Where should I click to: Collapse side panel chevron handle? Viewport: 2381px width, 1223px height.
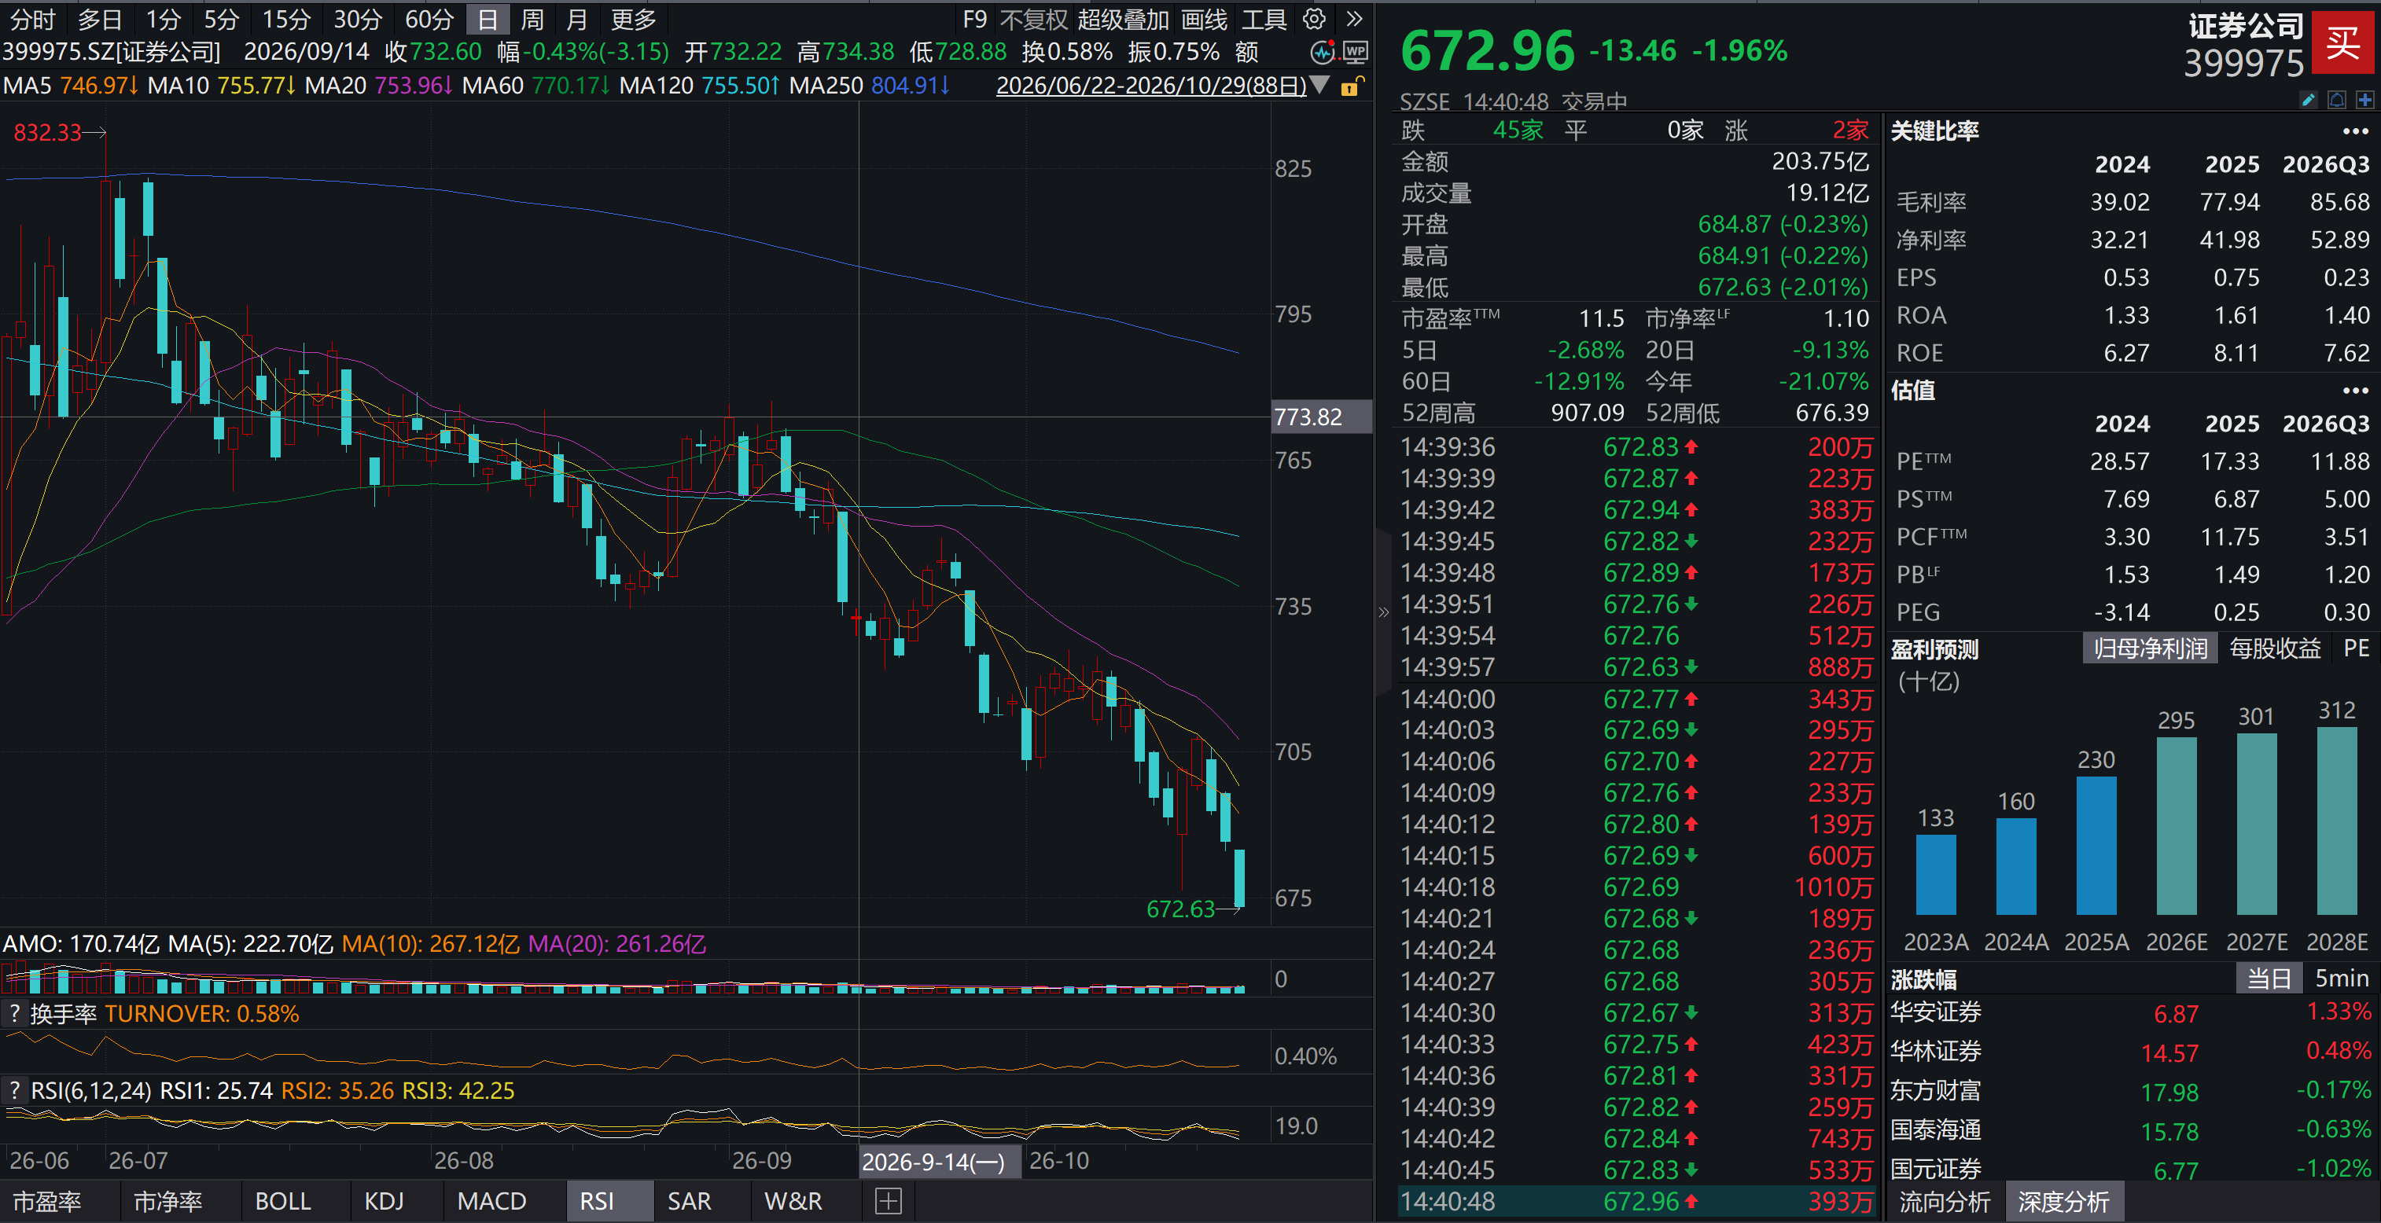(1384, 611)
